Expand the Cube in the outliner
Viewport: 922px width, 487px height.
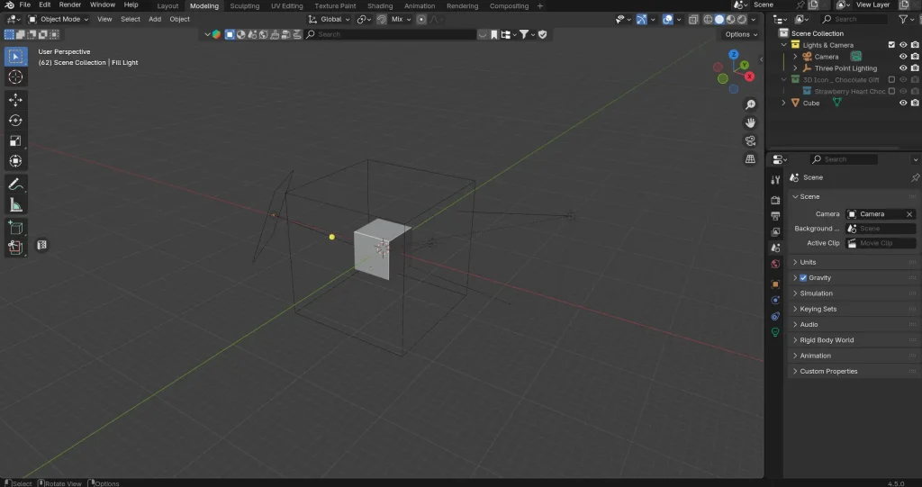(784, 103)
